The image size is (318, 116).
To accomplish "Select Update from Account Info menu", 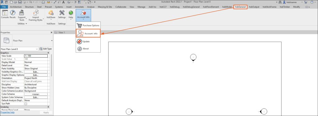I will pyautogui.click(x=88, y=41).
